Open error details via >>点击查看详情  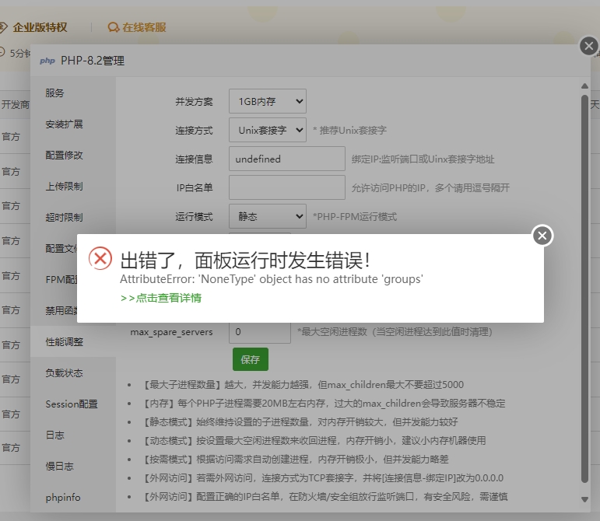[x=161, y=298]
